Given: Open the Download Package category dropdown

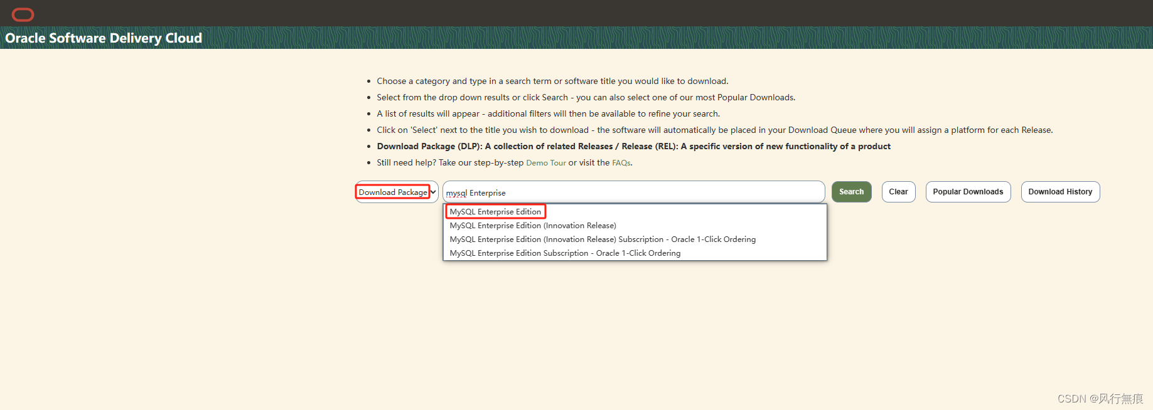Looking at the screenshot, I should click(x=397, y=192).
